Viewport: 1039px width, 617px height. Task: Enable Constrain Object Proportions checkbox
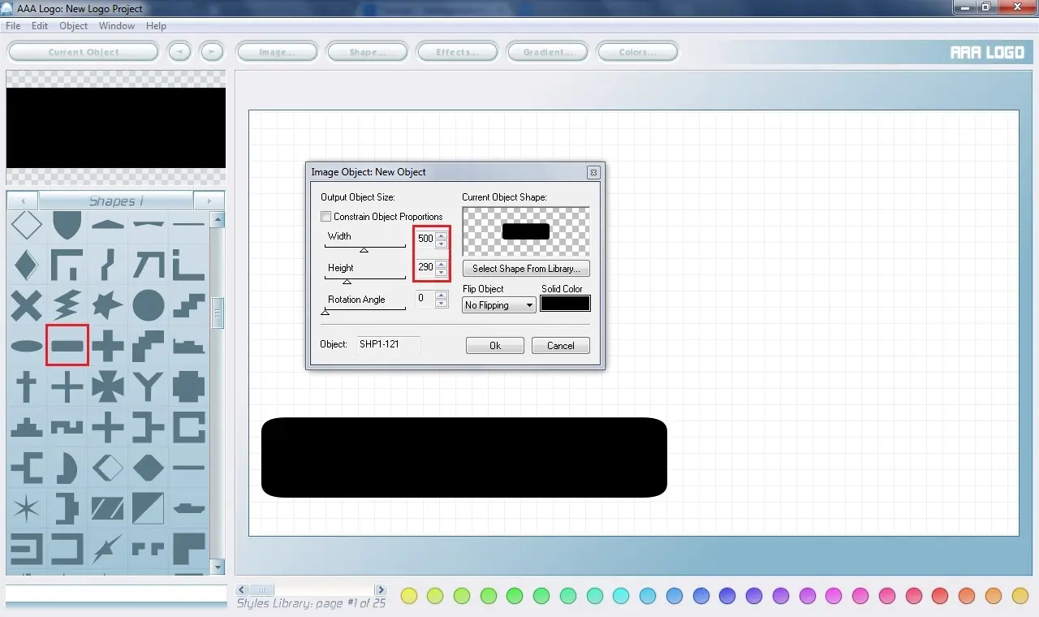click(x=326, y=217)
